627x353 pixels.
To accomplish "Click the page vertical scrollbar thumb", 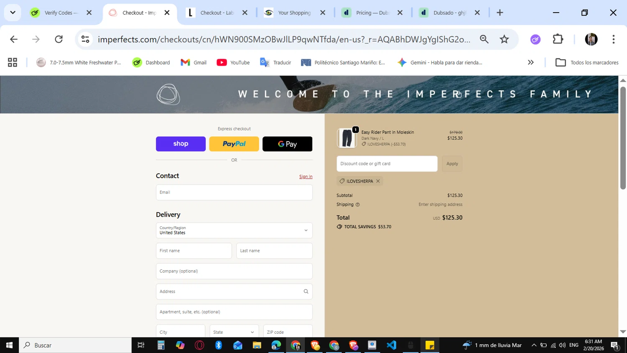I will click(623, 138).
